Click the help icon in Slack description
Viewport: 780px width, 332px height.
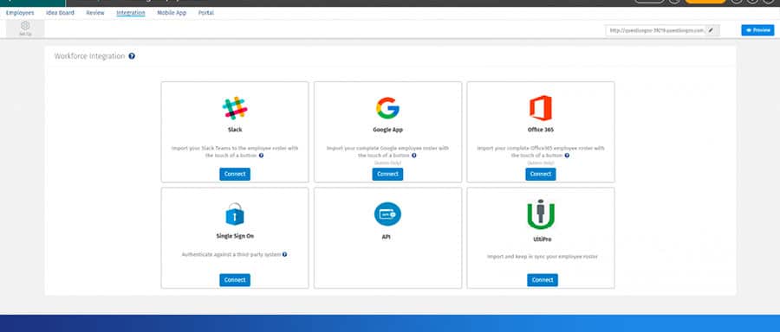[x=261, y=156]
